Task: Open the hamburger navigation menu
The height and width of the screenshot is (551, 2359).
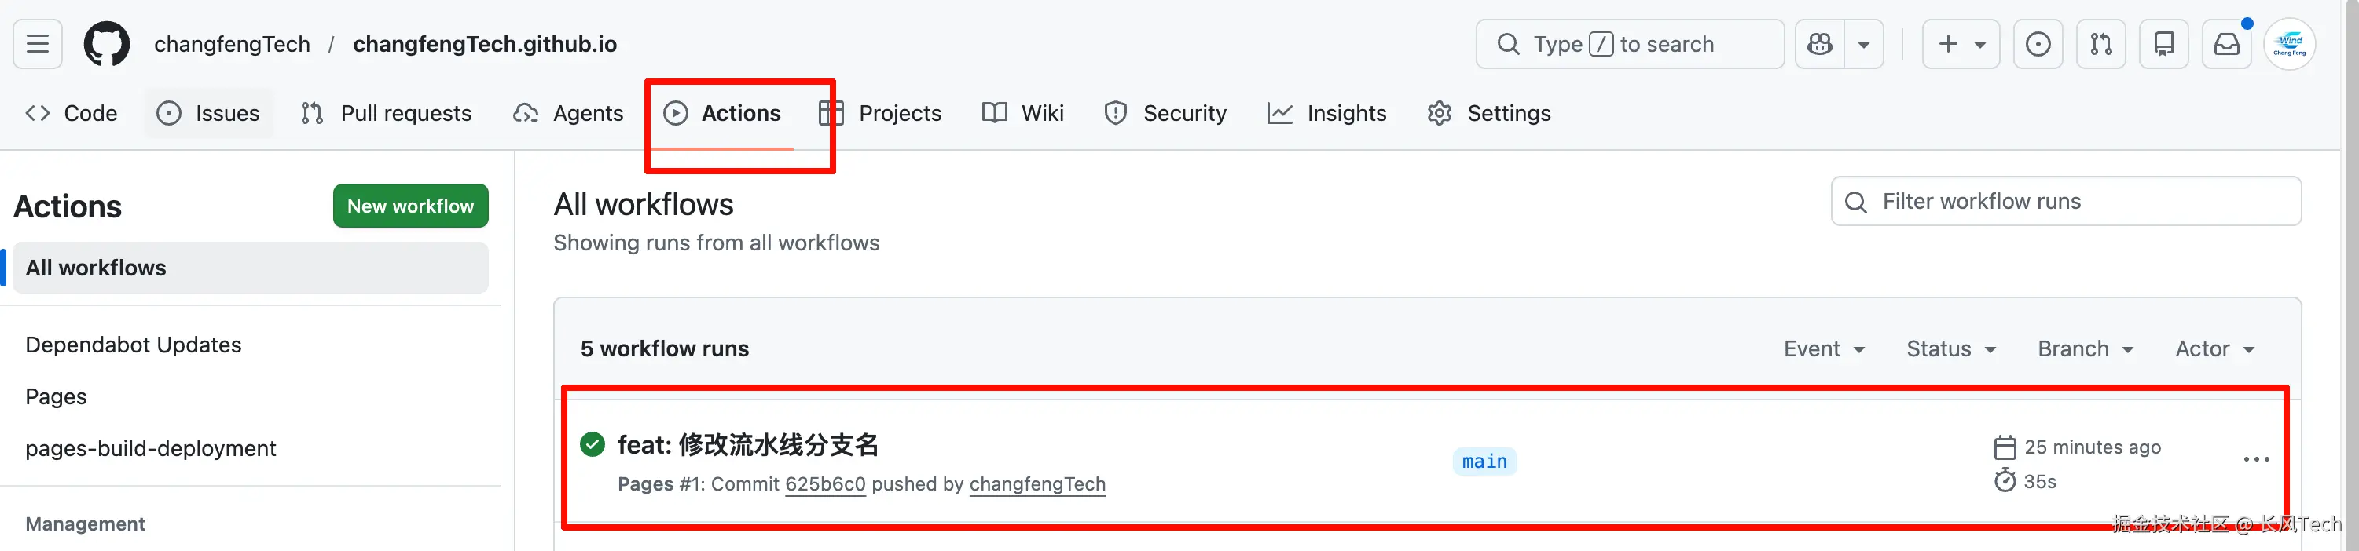Action: coord(38,44)
